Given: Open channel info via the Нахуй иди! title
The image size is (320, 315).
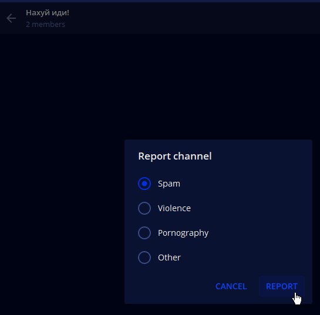Looking at the screenshot, I should [x=48, y=13].
